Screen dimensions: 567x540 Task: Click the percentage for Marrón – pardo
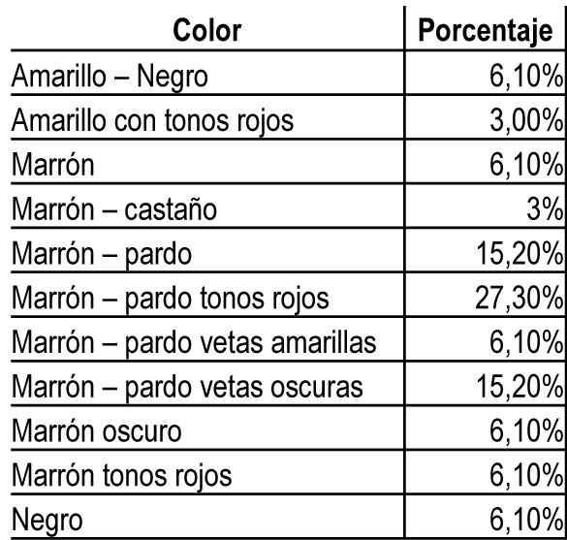pyautogui.click(x=520, y=254)
